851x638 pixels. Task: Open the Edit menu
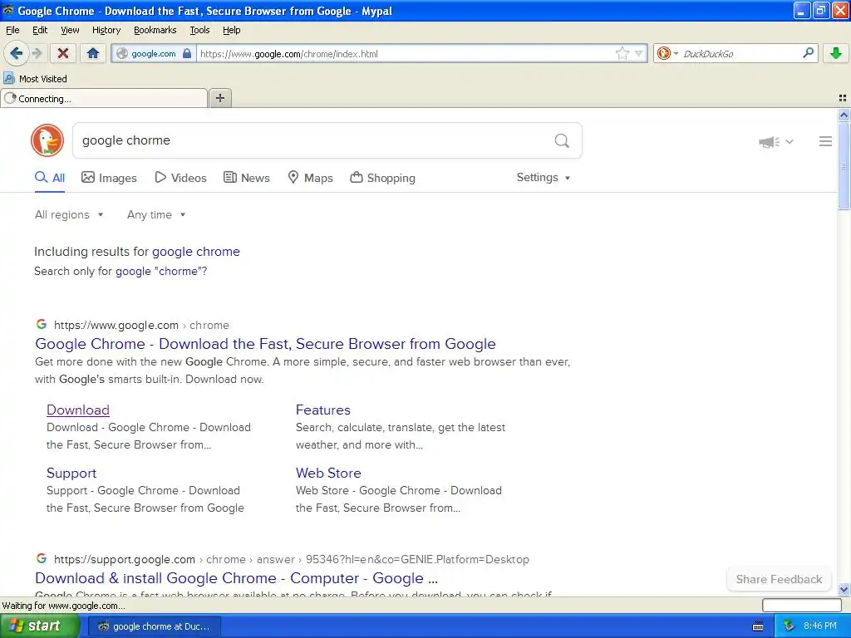[40, 30]
